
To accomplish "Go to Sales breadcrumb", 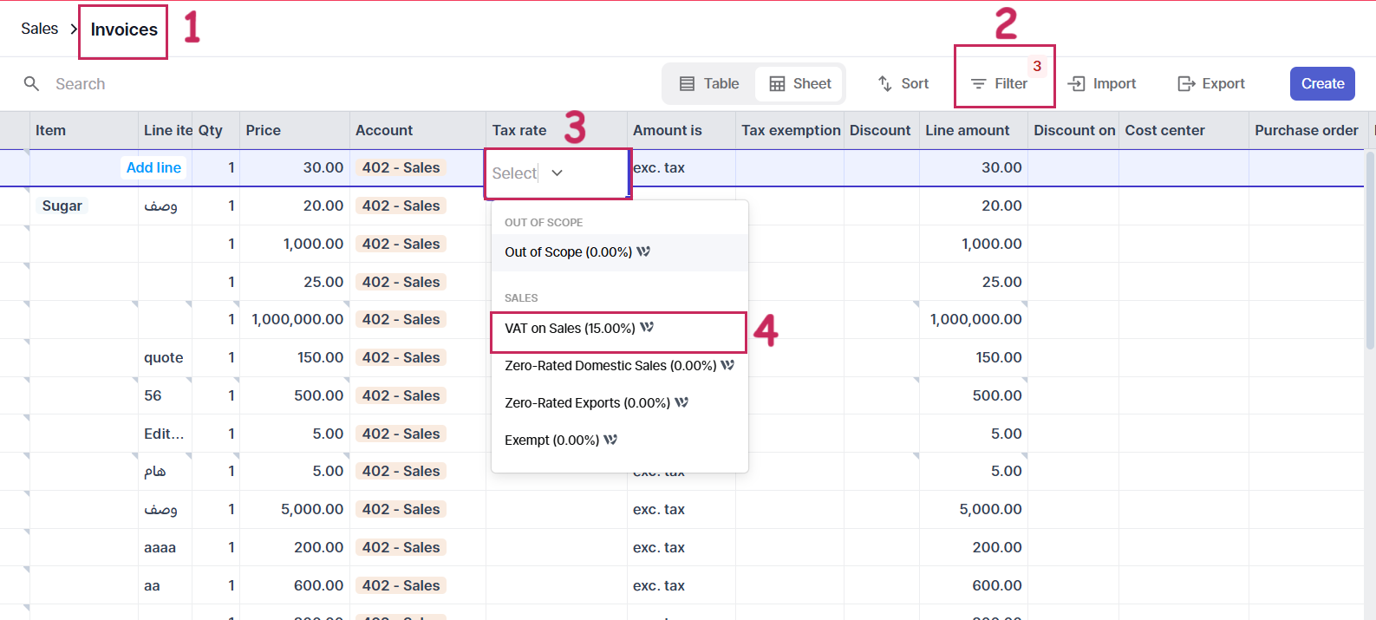I will coord(40,29).
